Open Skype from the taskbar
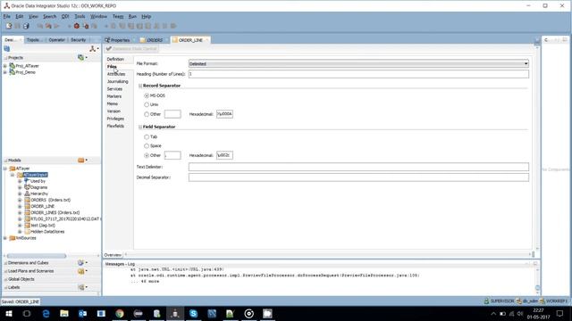572x321 pixels. click(193, 313)
